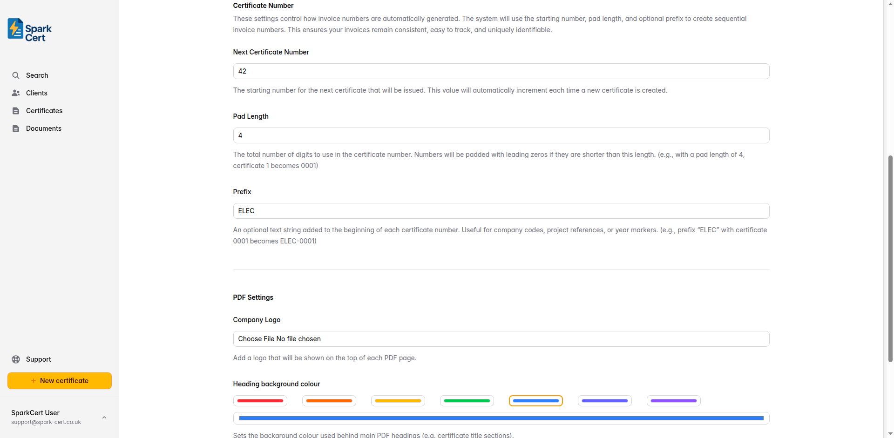The width and height of the screenshot is (894, 438).
Task: Click the Certificates file icon
Action: pos(16,111)
